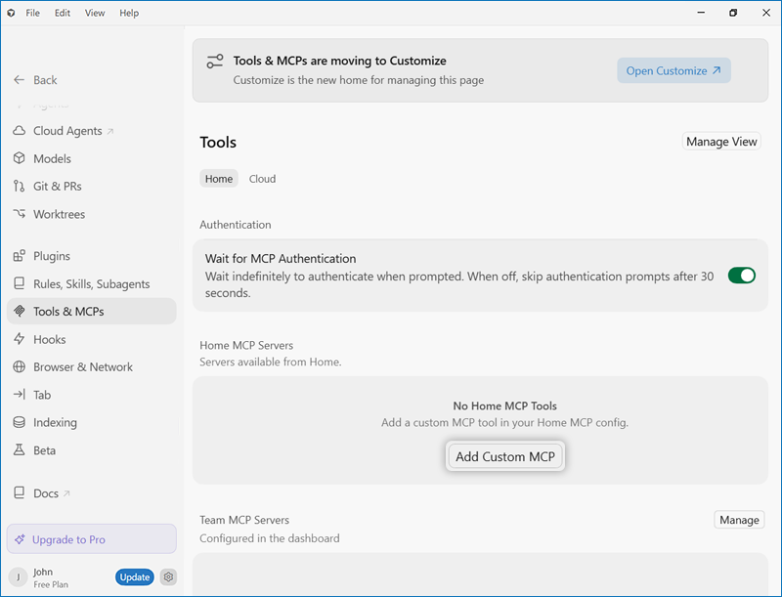The height and width of the screenshot is (597, 782).
Task: Click the Plugins icon in sidebar
Action: click(19, 256)
